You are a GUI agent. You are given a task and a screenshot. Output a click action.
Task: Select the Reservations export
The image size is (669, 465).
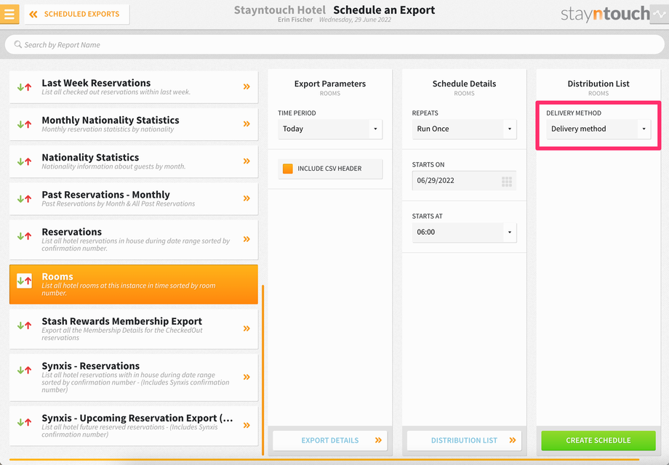134,240
